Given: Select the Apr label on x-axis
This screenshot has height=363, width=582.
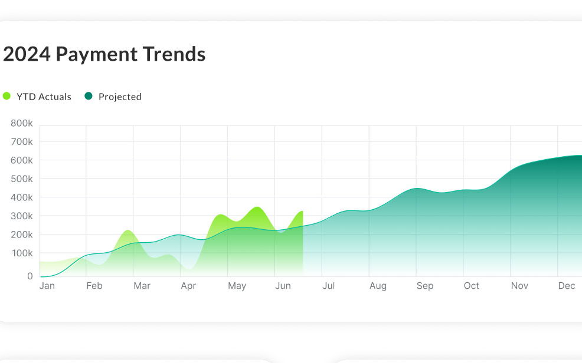Looking at the screenshot, I should coord(188,286).
